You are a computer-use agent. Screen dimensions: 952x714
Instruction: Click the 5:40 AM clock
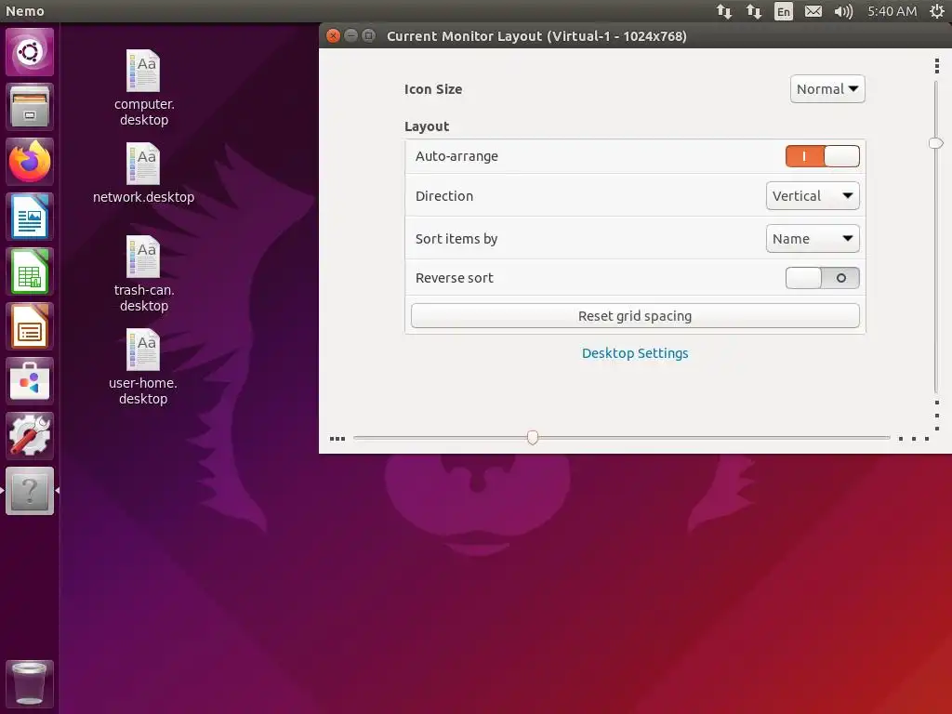point(892,11)
